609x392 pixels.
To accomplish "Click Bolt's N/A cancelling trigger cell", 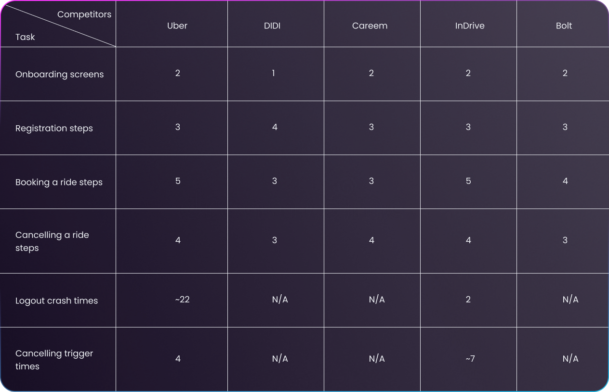I will pyautogui.click(x=570, y=359).
